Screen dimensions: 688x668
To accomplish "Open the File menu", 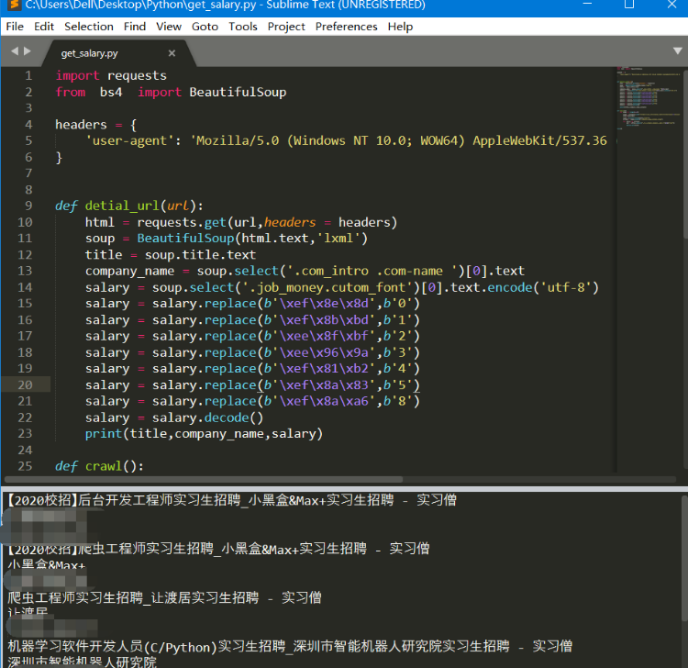I will tap(15, 27).
